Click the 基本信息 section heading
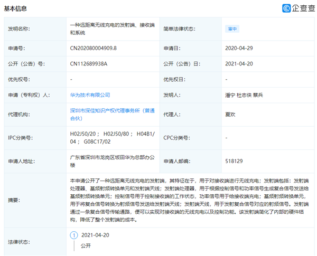 [15, 9]
